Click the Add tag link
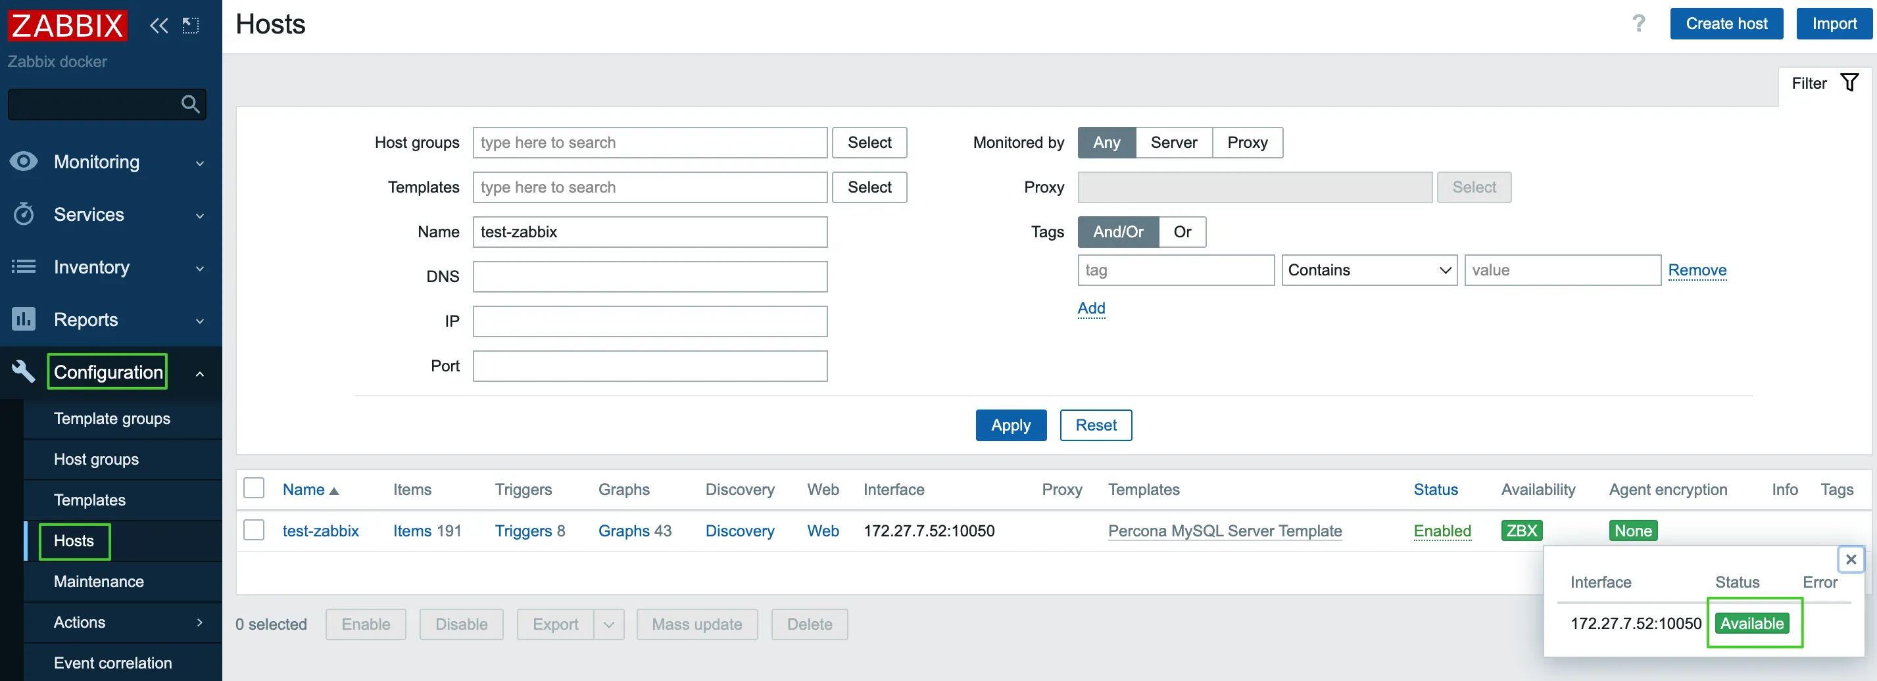 1091,308
